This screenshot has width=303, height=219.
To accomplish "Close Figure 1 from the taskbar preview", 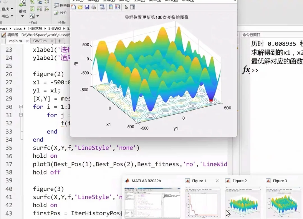I will (x=217, y=181).
